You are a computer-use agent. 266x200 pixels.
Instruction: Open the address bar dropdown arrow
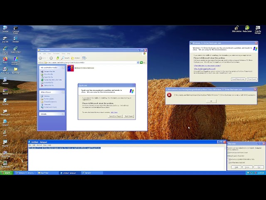click(138, 62)
